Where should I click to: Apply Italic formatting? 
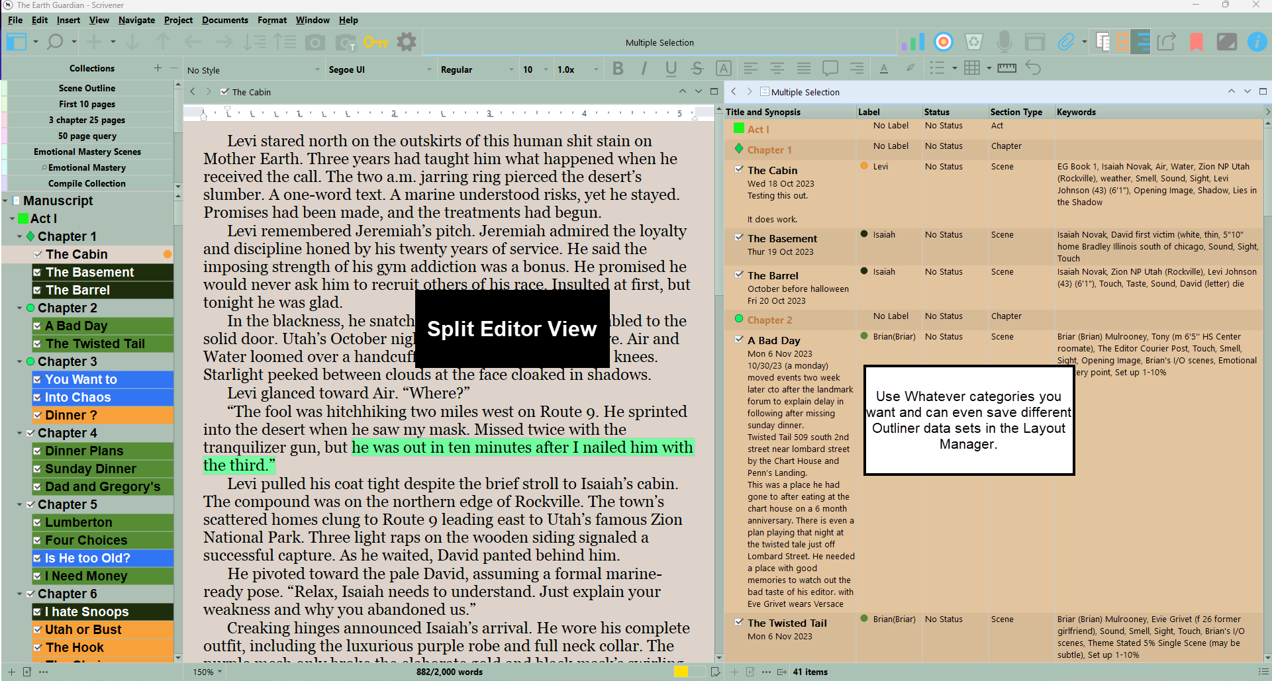pos(644,69)
